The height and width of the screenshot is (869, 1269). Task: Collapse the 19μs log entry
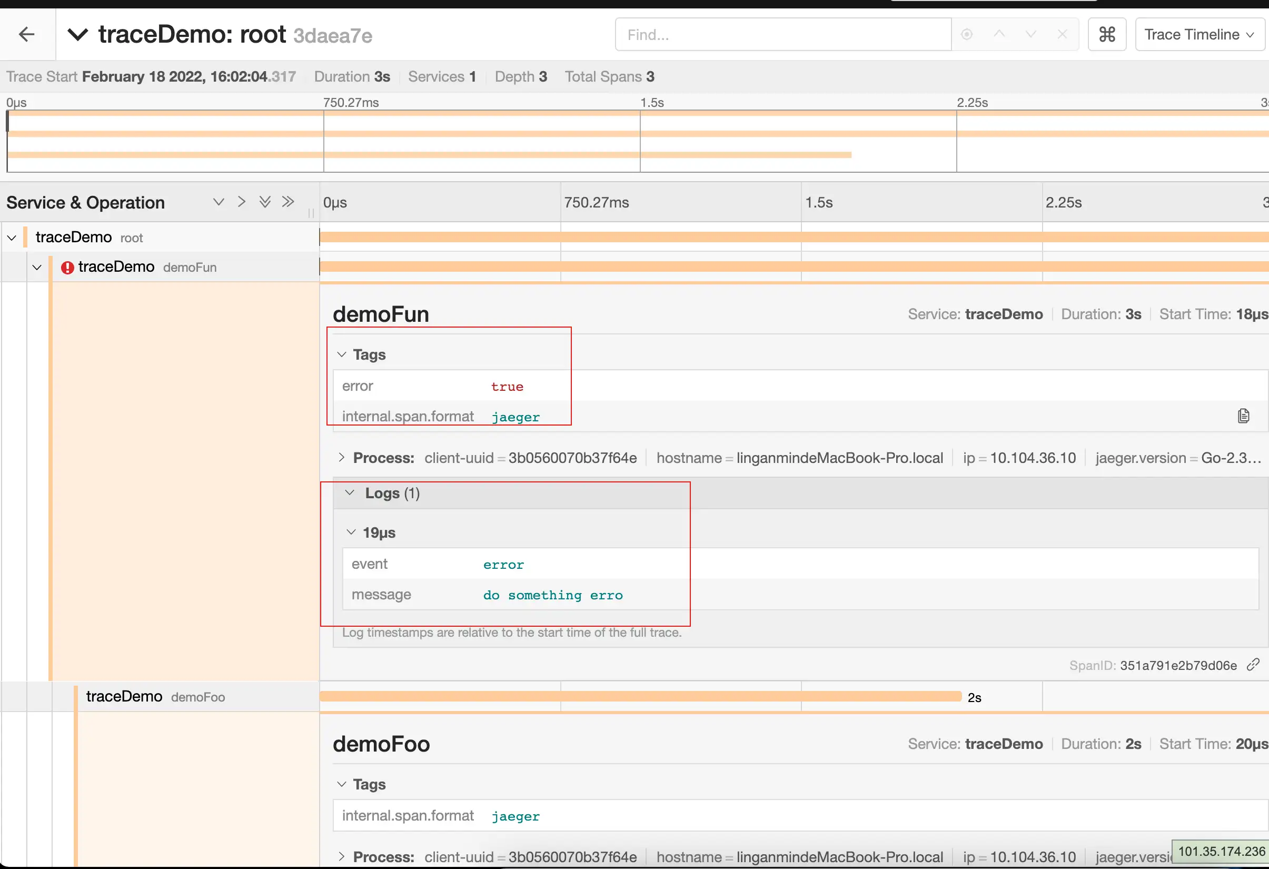[x=371, y=532]
